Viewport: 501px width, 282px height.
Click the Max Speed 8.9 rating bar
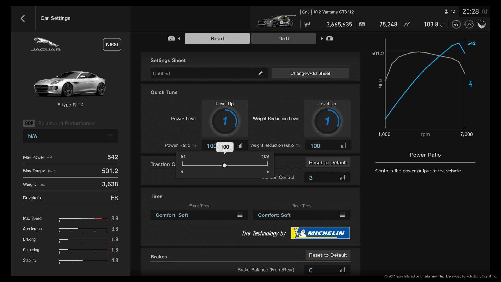pos(83,219)
